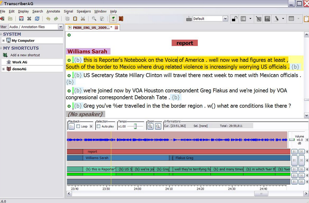
Task: Click the Williams Sarah speaker label
Action: (x=88, y=51)
